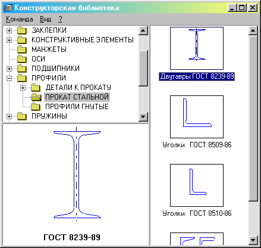Select the ОСИ tree label
The width and height of the screenshot is (261, 248).
[x=38, y=59]
